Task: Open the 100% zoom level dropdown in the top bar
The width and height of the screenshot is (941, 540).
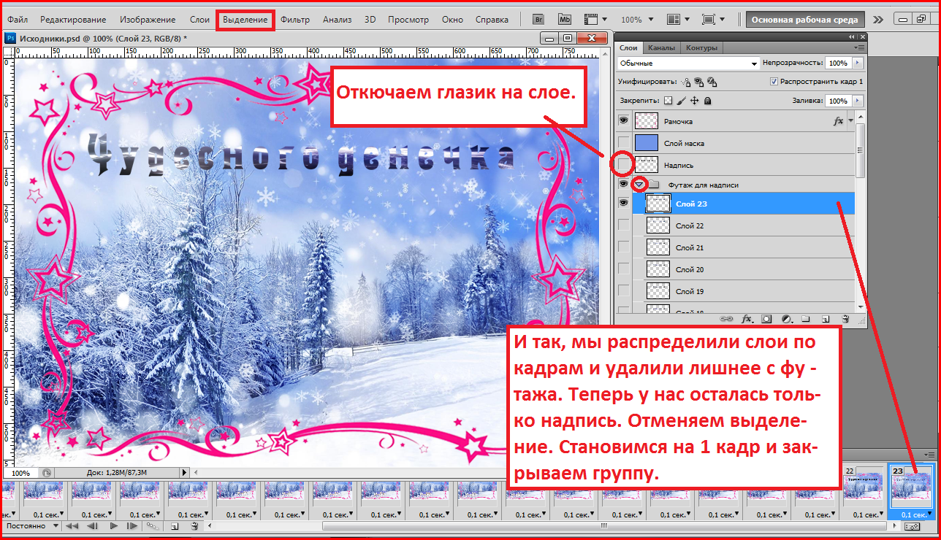Action: click(638, 20)
